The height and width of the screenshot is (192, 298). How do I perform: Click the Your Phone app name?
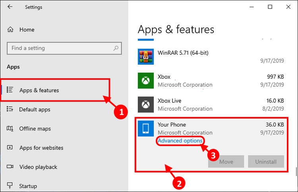coord(172,125)
